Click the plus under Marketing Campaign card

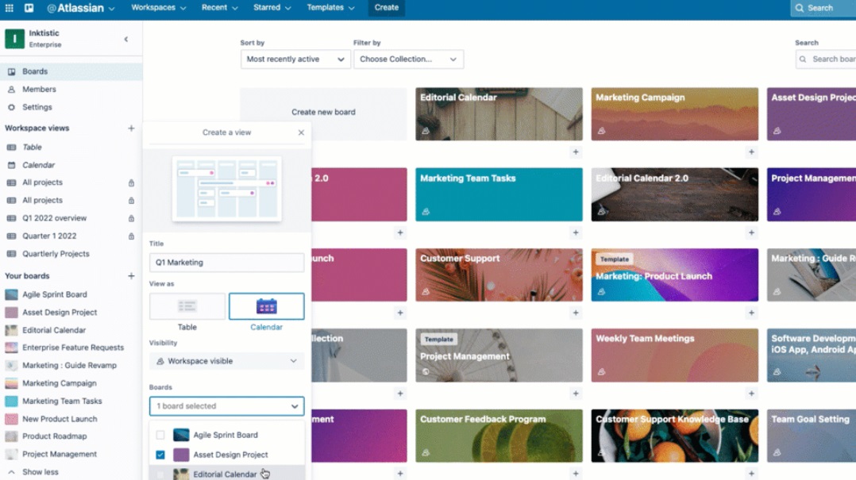(x=751, y=152)
